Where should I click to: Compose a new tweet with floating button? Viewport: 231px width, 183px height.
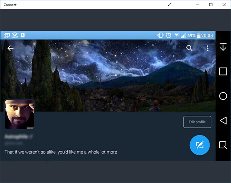(x=199, y=145)
